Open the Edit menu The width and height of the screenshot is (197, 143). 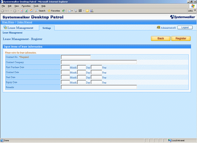pos(9,6)
